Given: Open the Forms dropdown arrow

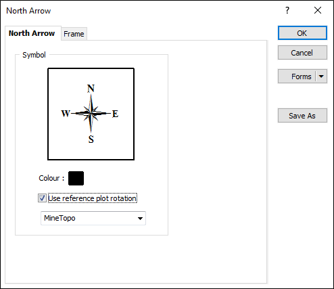Looking at the screenshot, I should click(321, 76).
